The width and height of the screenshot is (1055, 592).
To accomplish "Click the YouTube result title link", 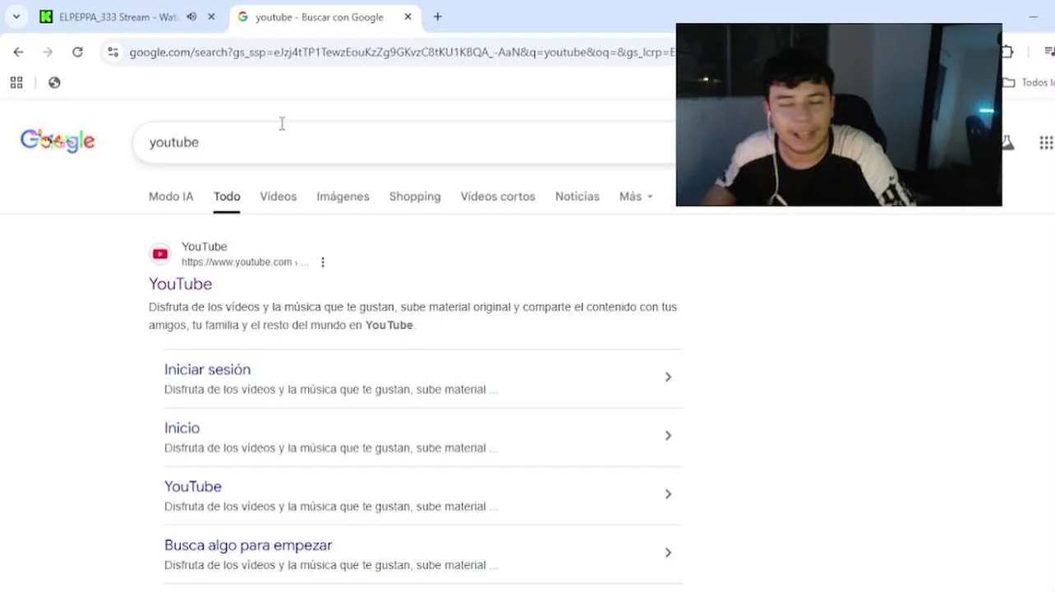I will tap(180, 284).
